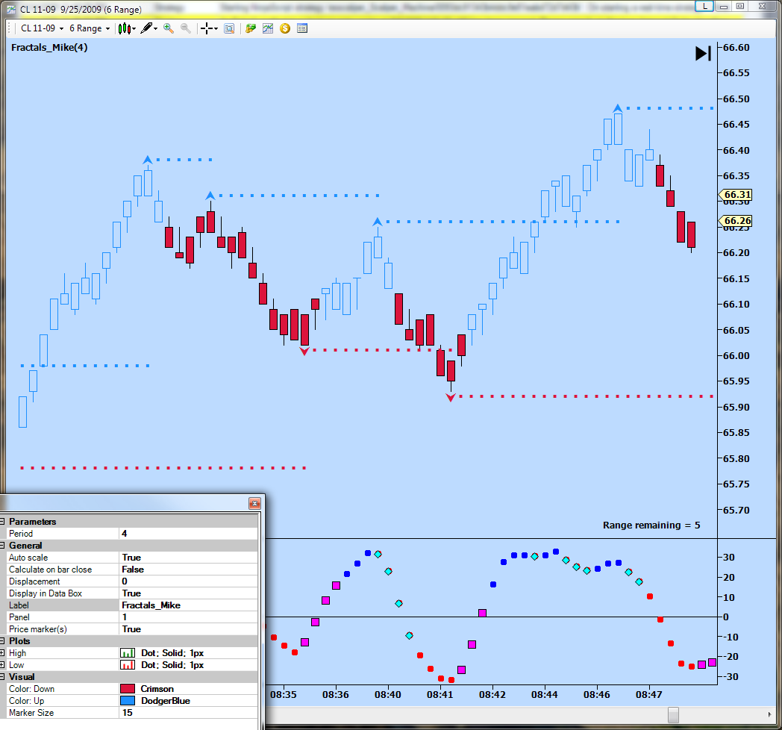
Task: Collapse the General section
Action: pyautogui.click(x=2, y=546)
